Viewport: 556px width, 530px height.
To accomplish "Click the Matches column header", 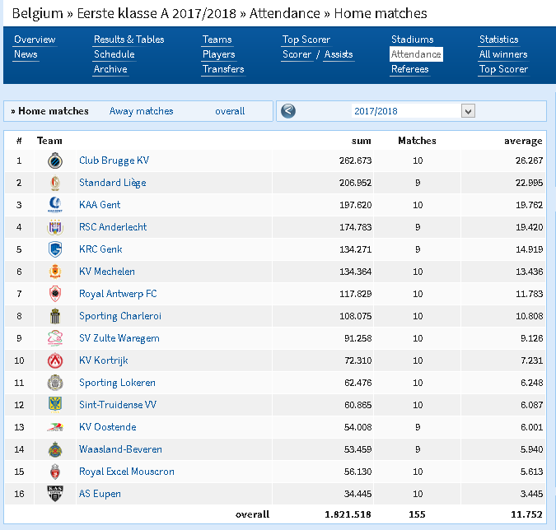I will pos(417,141).
